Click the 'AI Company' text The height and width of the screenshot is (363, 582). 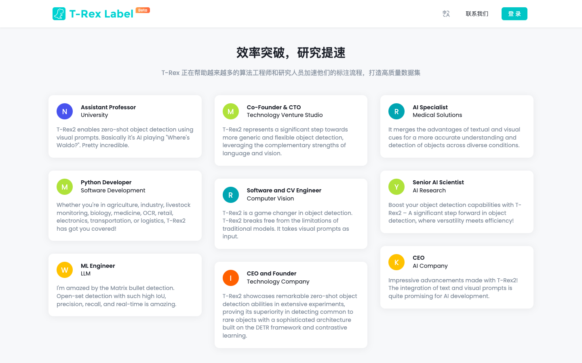430,266
